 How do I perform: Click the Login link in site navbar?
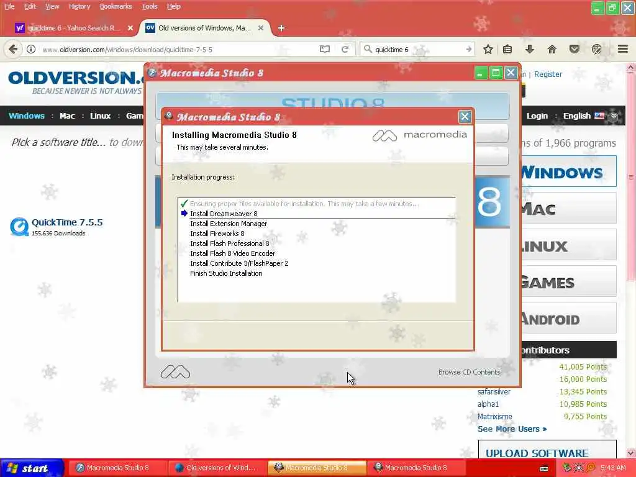(537, 116)
